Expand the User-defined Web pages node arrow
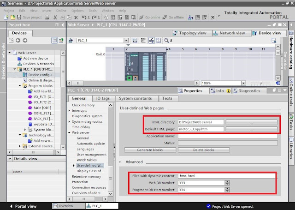 pyautogui.click(x=74, y=166)
